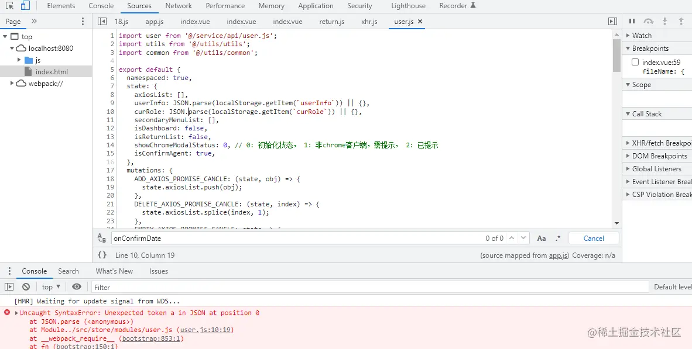Expand the Watch section

pos(642,36)
